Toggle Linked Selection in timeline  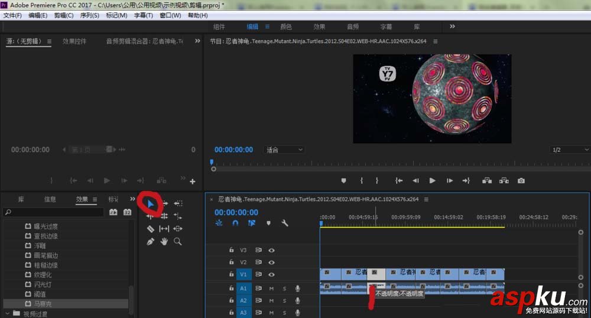252,223
